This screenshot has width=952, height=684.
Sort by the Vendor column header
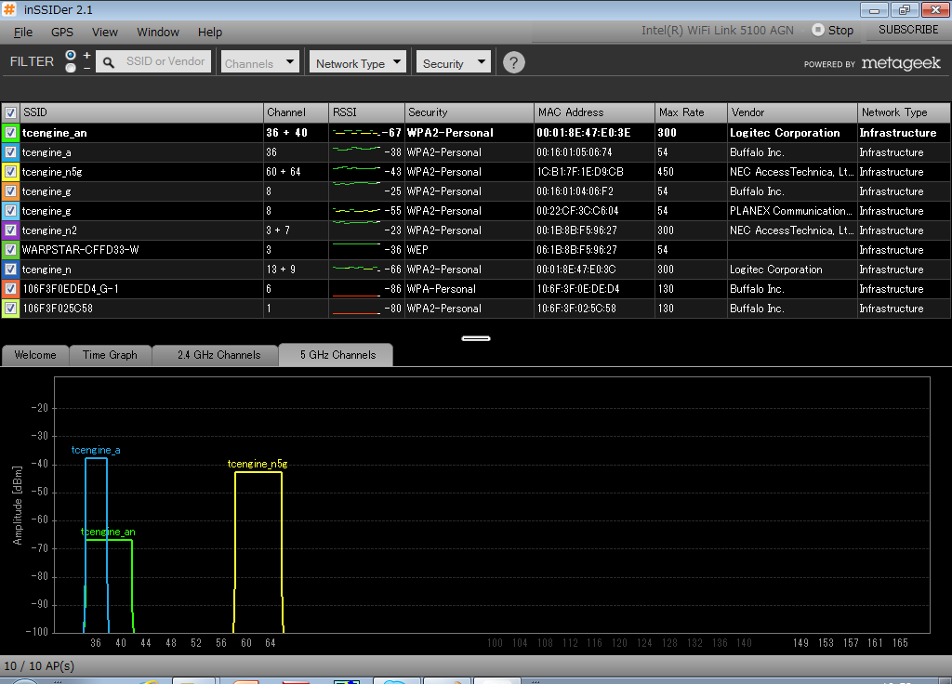[x=792, y=112]
